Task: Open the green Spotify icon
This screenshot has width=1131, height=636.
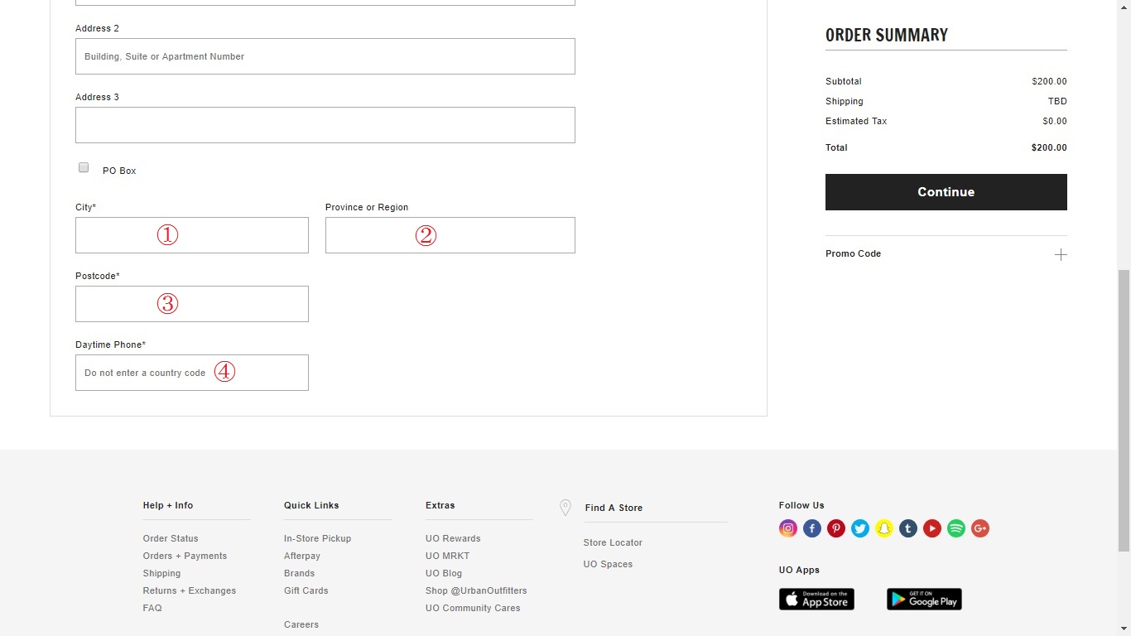Action: tap(956, 528)
